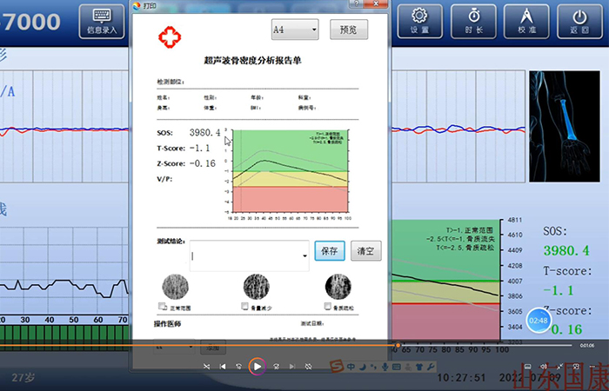Click the rewind seconds icon left of play
The image size is (609, 391).
point(239,367)
